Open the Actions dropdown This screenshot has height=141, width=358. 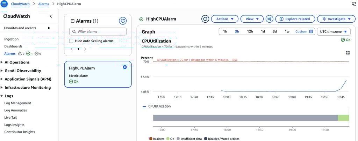(x=225, y=19)
